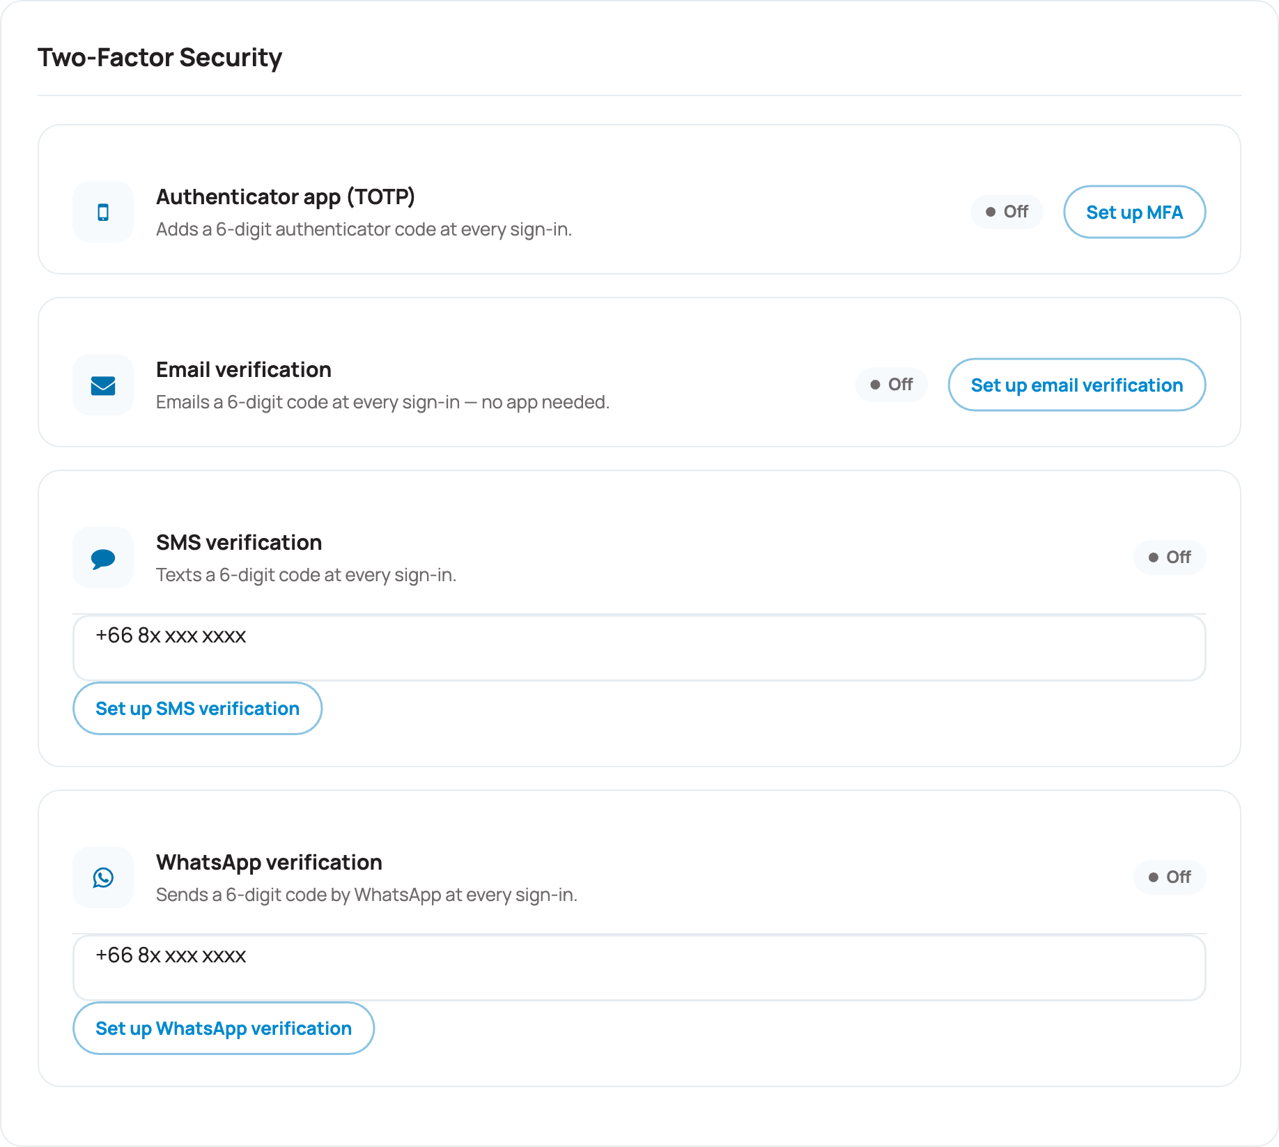Click the 'Texts a 6-digit code' description
1279x1147 pixels.
coord(307,575)
